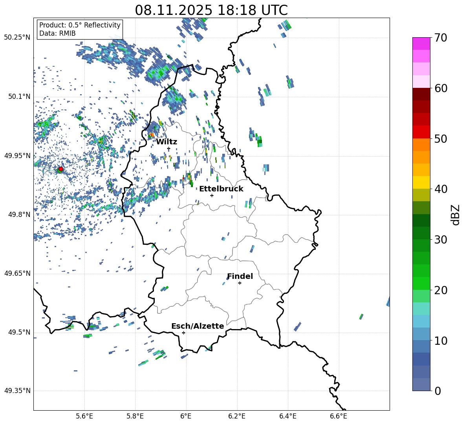Click the colorbar tick label 10

[441, 340]
